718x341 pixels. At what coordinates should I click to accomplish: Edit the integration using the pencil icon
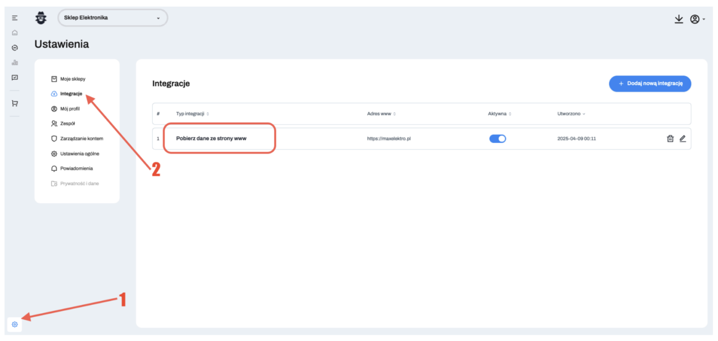[683, 139]
